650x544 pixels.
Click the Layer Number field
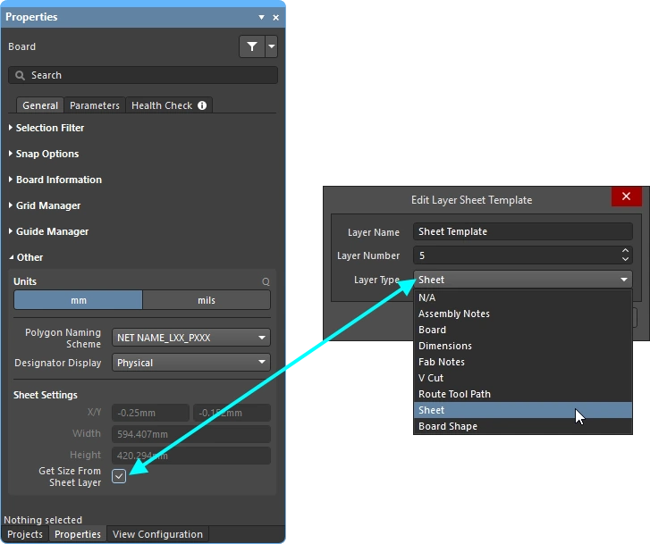tap(523, 255)
